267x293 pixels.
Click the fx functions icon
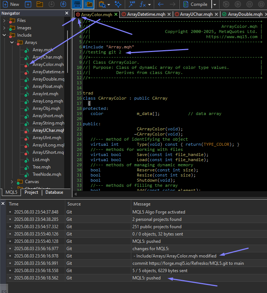click(143, 4)
